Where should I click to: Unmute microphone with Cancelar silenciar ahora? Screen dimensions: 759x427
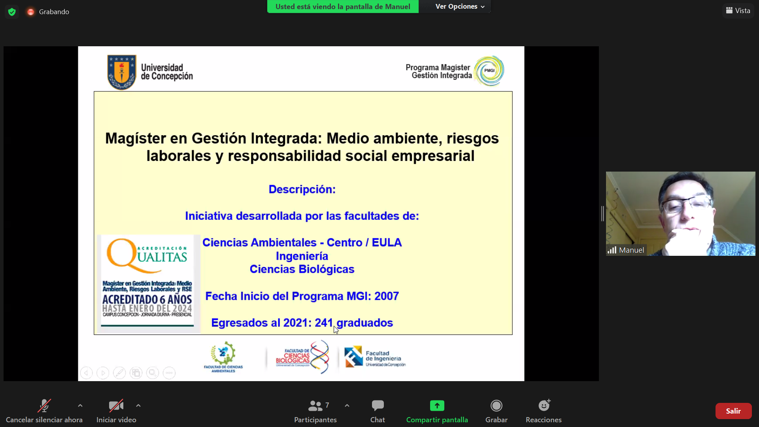44,411
